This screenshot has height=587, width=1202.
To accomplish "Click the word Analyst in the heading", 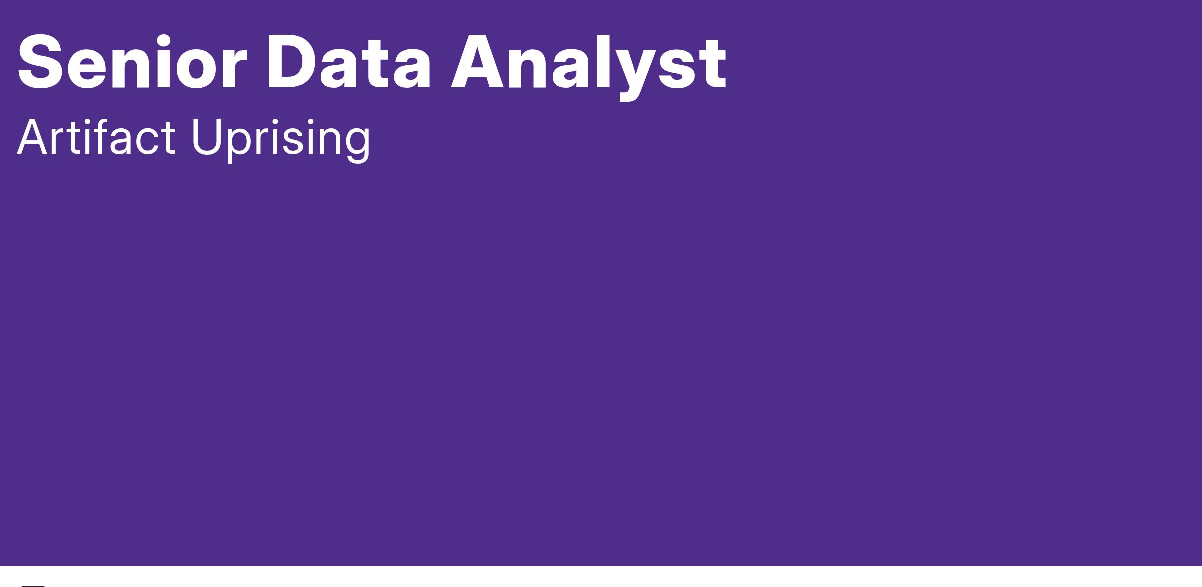I will pos(589,68).
